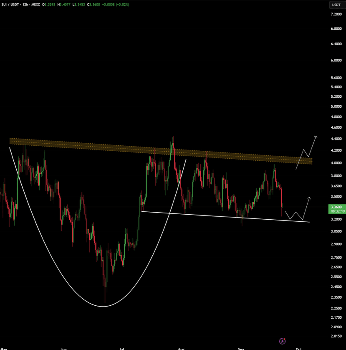Click the 2.4500 price axis label
This screenshot has height=350, width=346.
tap(336, 287)
